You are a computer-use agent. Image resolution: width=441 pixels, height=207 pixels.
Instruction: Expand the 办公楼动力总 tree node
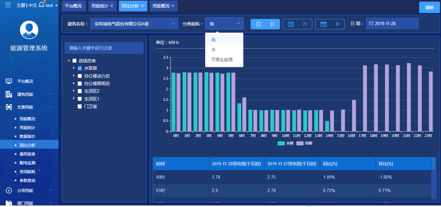point(74,76)
